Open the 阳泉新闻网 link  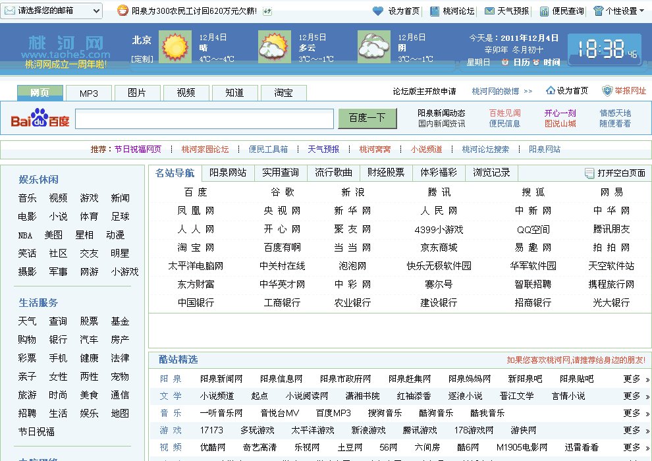coord(218,379)
